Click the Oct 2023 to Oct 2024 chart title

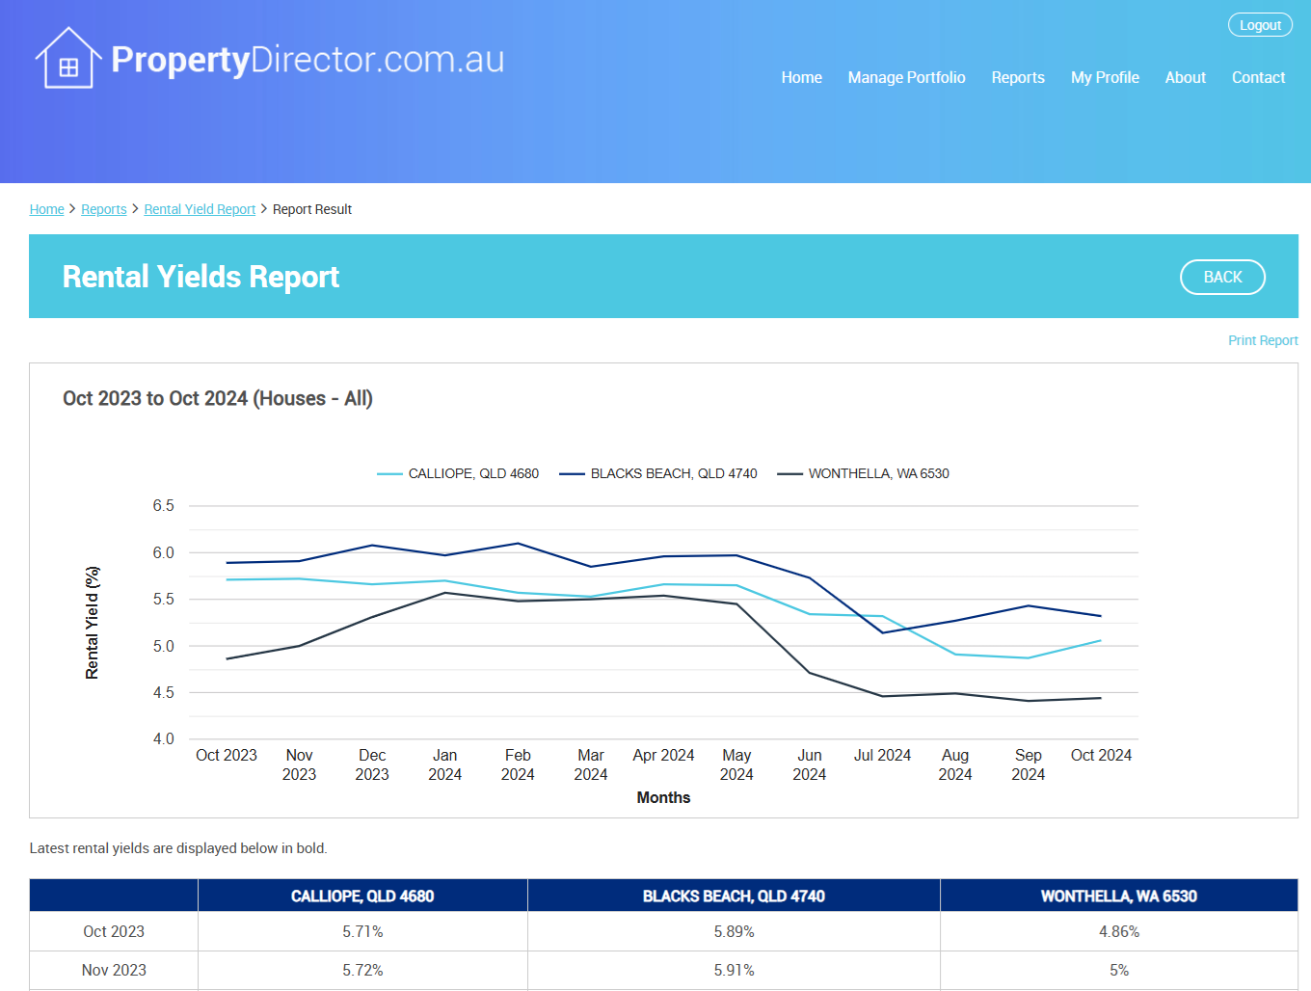coord(218,398)
